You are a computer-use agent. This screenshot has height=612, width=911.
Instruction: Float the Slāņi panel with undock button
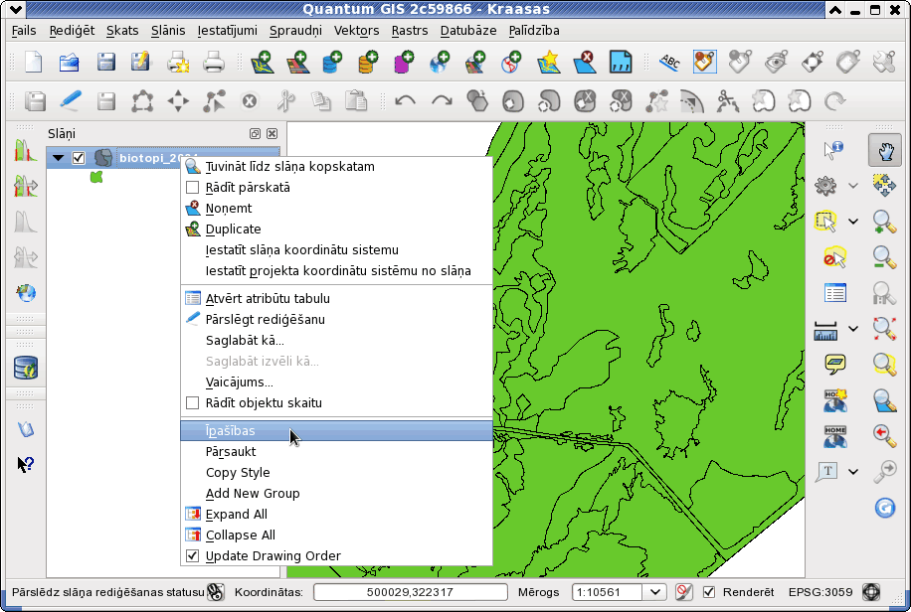click(255, 133)
